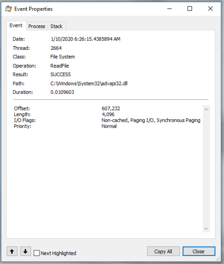
Task: Click the previous event up arrow button
Action: [12, 252]
